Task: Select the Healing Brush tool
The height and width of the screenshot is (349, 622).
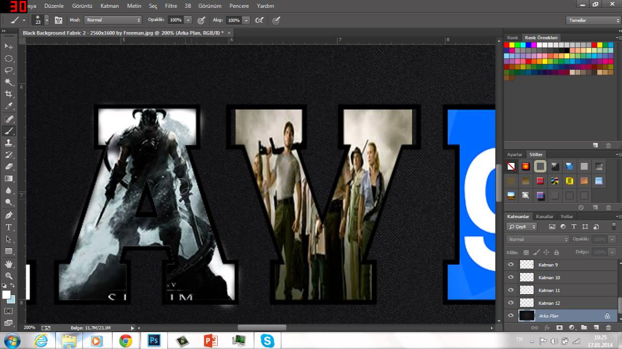Action: point(9,119)
